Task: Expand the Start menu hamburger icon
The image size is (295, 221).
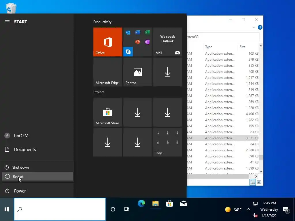Action: coord(7,22)
